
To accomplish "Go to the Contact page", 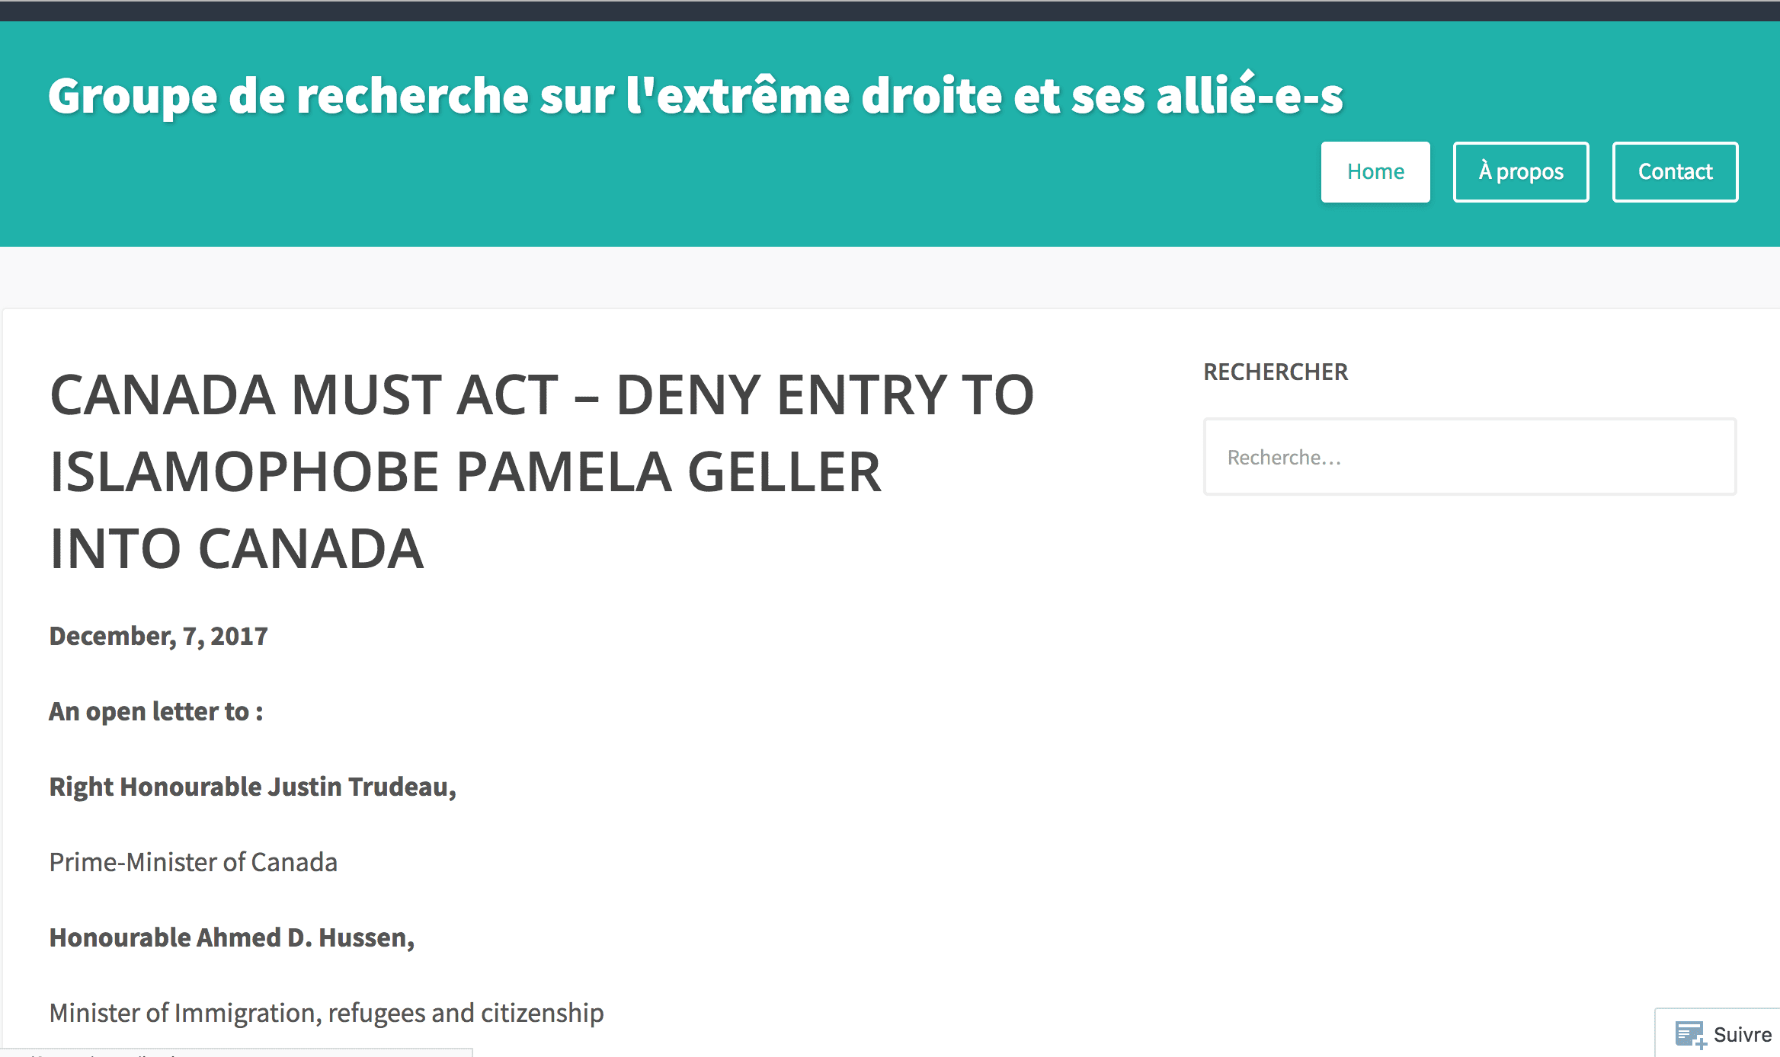I will click(x=1674, y=172).
